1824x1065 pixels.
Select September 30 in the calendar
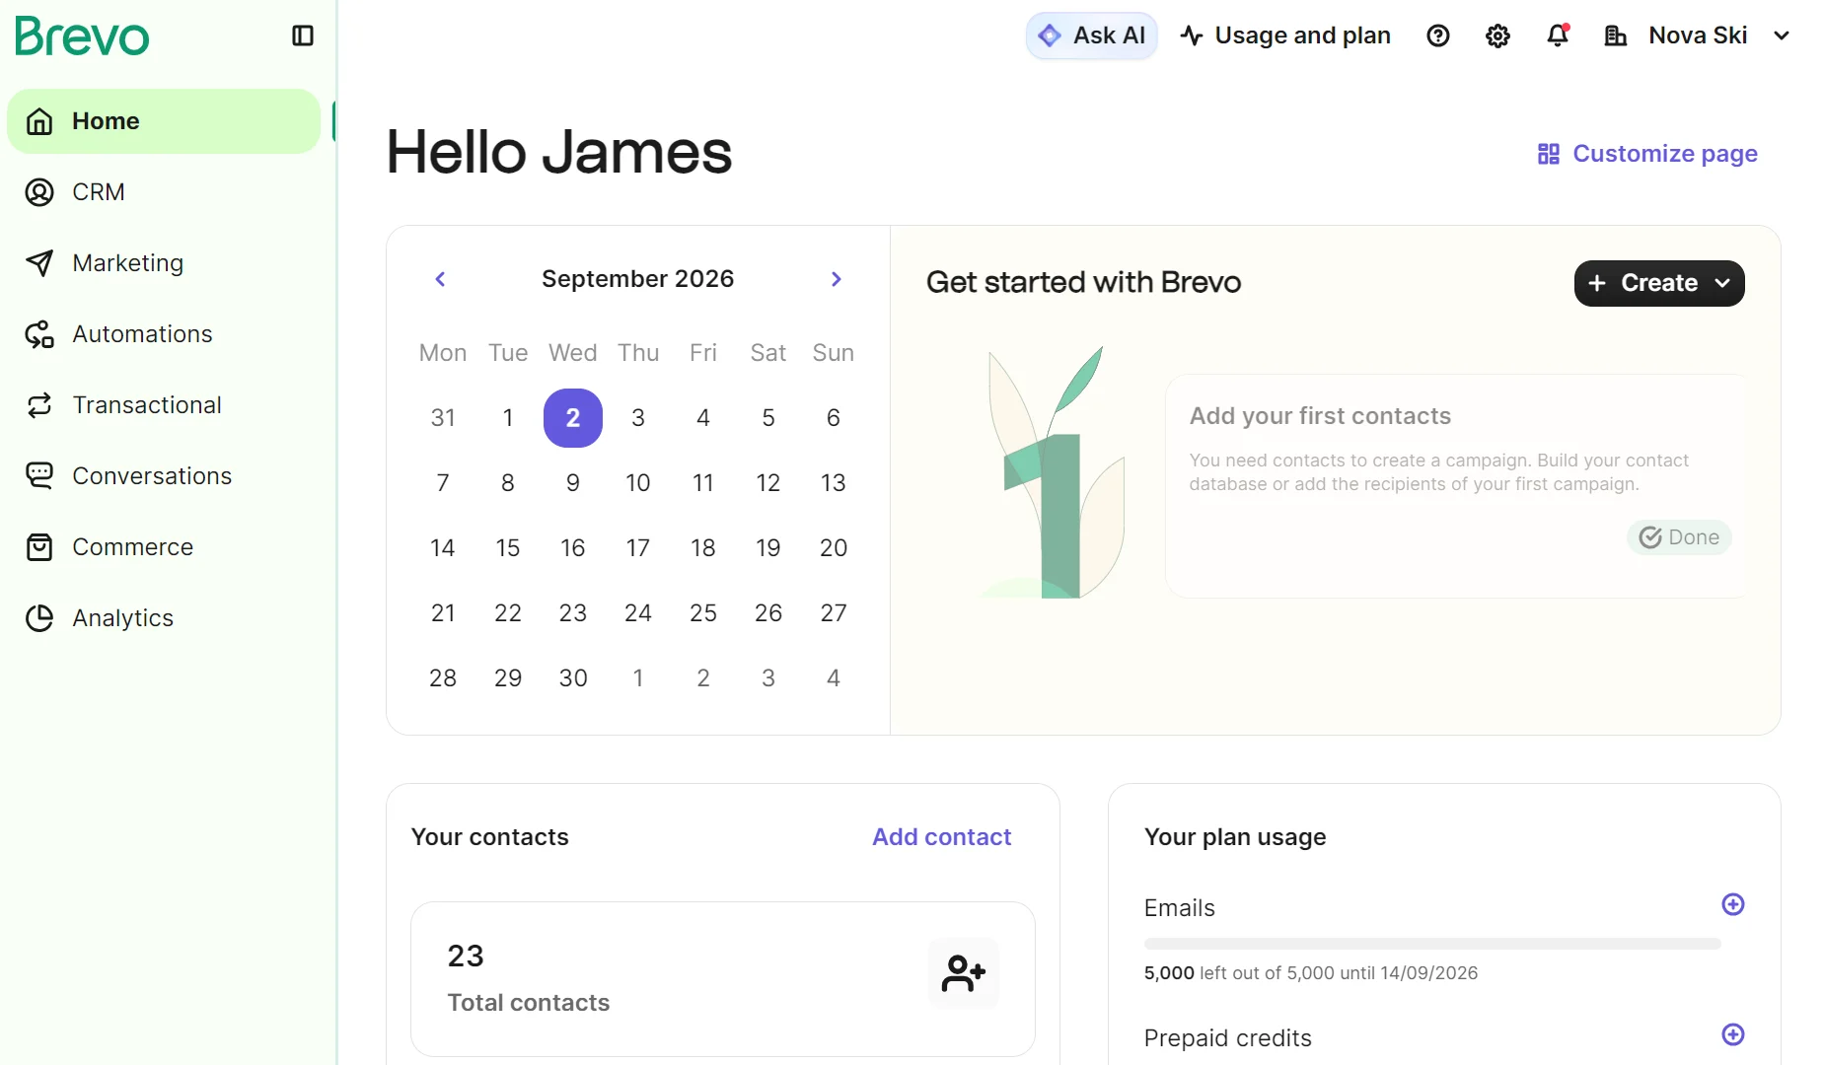coord(573,678)
